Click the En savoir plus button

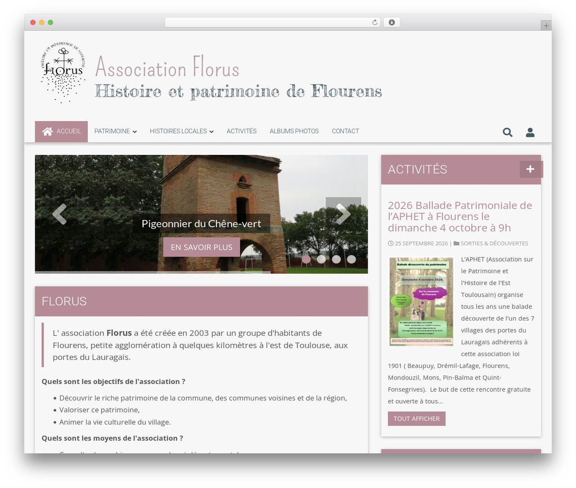point(202,247)
